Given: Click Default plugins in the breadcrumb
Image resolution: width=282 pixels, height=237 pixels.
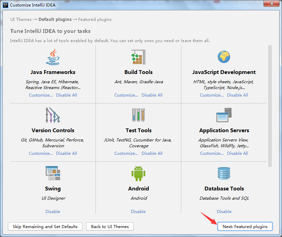Looking at the screenshot, I should (x=55, y=20).
